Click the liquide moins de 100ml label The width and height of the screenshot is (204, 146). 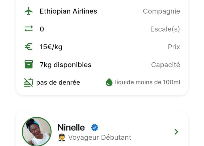pyautogui.click(x=147, y=82)
